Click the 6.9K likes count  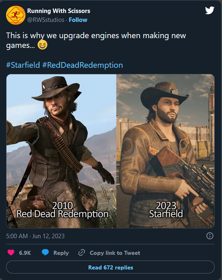(x=25, y=253)
